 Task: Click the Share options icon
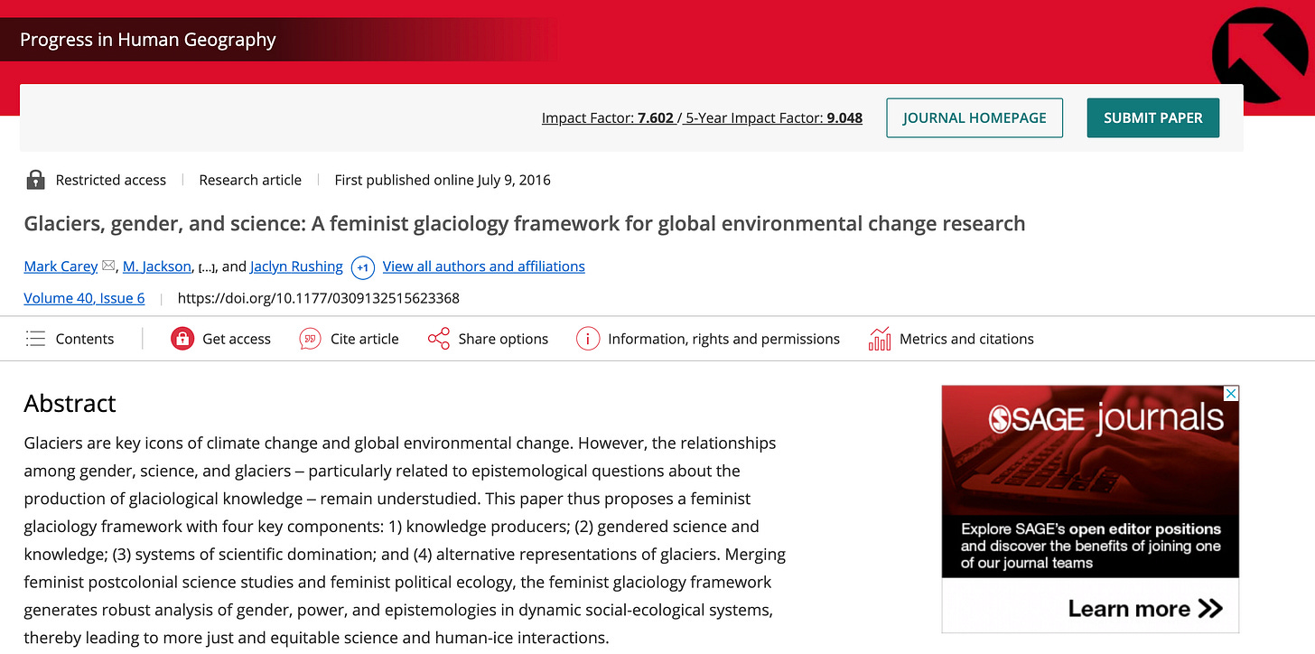tap(439, 339)
